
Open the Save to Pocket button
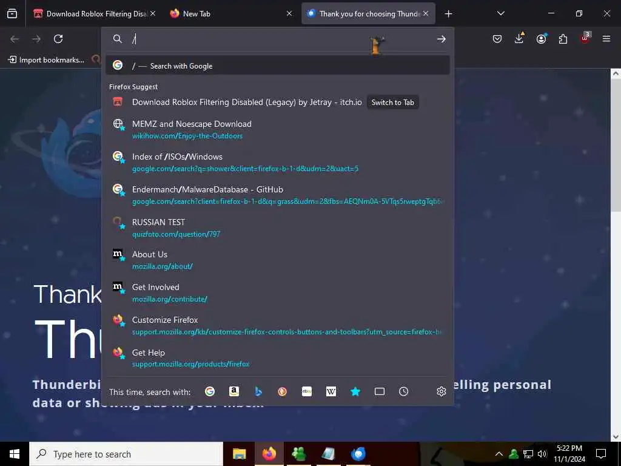497,39
